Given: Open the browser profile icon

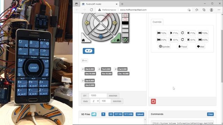Looking at the screenshot, I should tap(212, 10).
